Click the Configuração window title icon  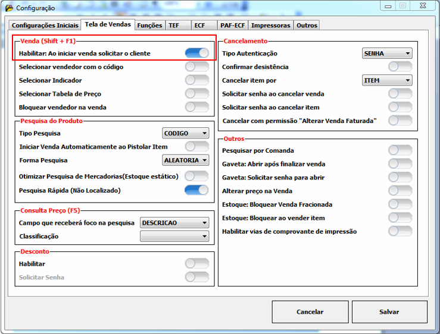point(8,8)
